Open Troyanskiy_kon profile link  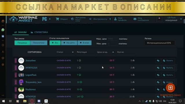(x=34, y=82)
